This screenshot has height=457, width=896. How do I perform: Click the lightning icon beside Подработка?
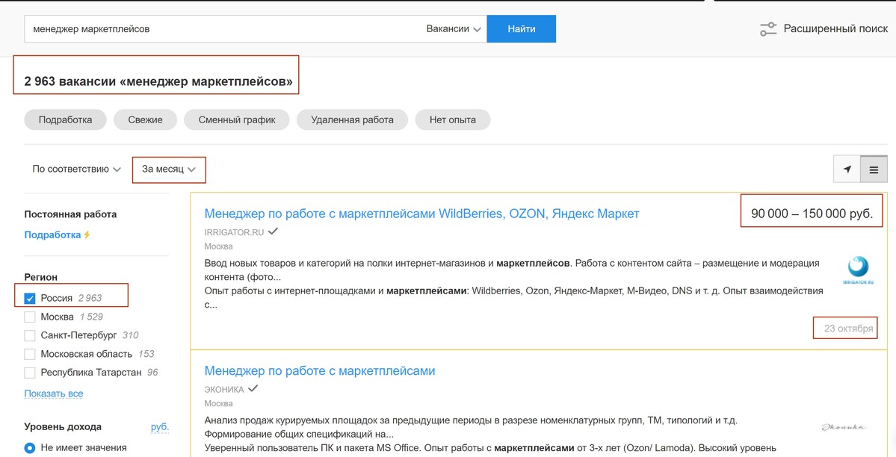(87, 234)
